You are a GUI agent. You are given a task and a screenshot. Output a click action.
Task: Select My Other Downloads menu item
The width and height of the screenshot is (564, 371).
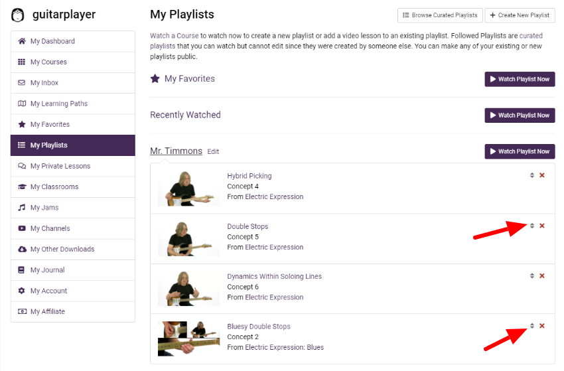pos(73,249)
